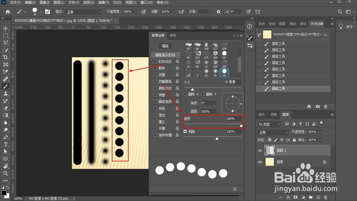Expand the 流量 flow dropdown
Screen dimensions: 357x201
click(173, 12)
